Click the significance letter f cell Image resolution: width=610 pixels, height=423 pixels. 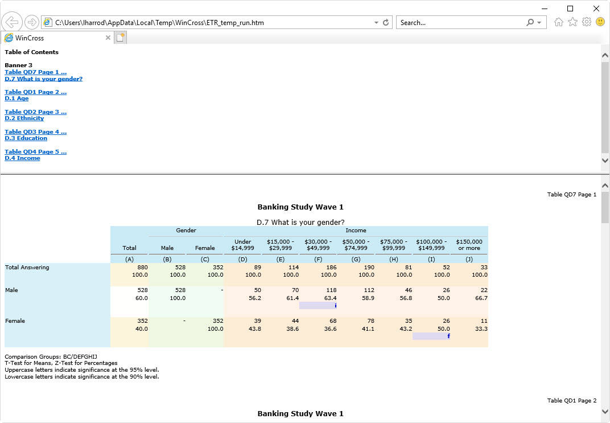[x=431, y=336]
